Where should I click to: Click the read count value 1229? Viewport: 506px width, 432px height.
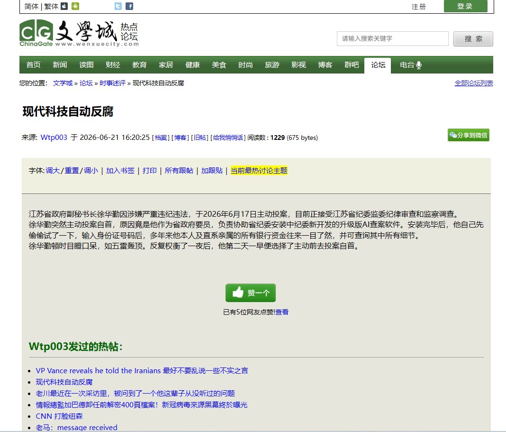277,138
